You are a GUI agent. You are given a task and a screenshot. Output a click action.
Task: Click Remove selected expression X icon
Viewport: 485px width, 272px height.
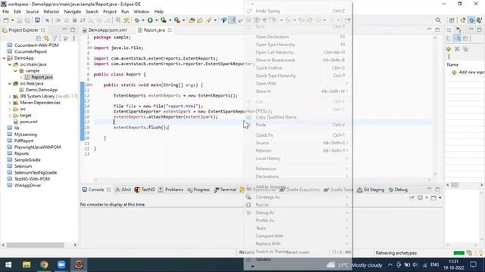(457, 49)
